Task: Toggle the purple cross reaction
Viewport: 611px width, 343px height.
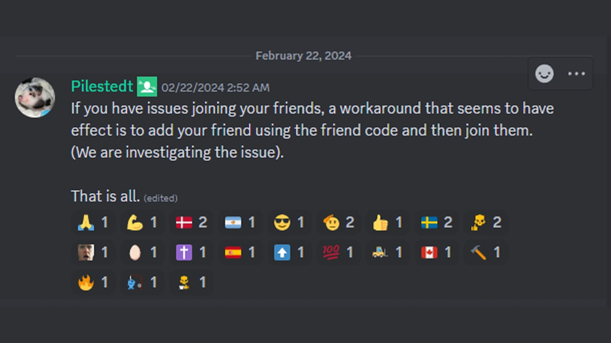Action: (191, 252)
